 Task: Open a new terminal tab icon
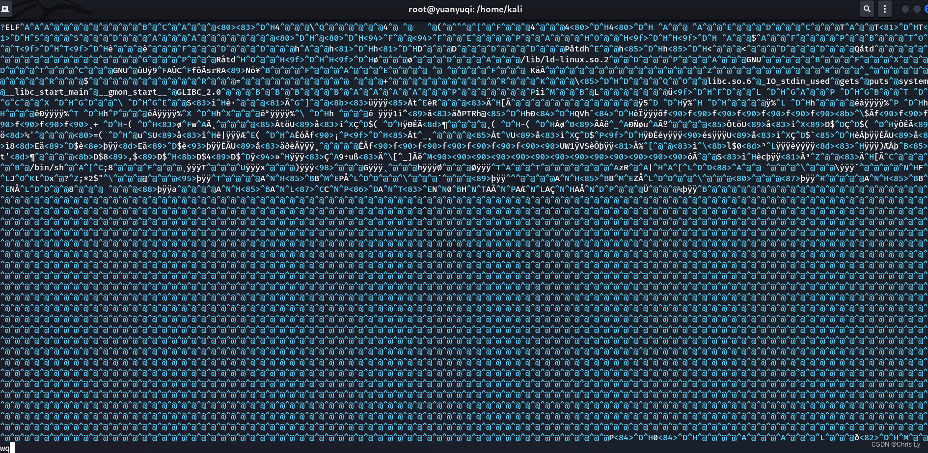click(5, 9)
